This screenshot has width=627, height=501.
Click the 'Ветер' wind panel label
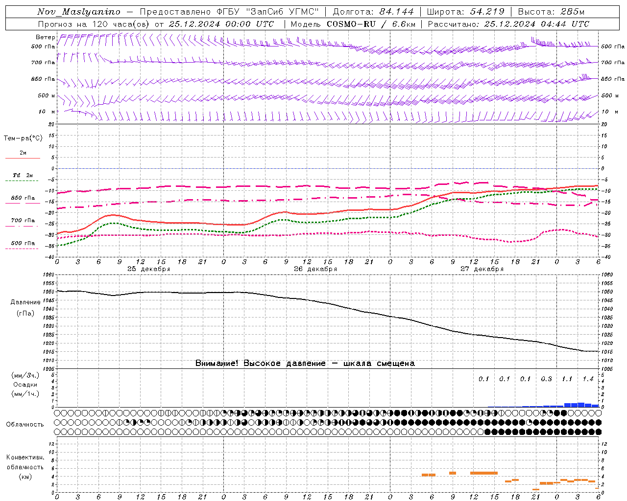tap(45, 37)
